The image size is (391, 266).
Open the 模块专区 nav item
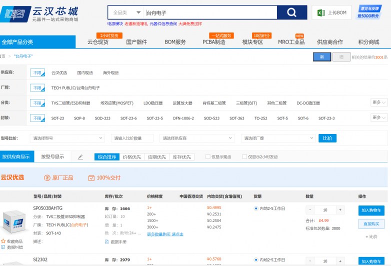point(252,42)
